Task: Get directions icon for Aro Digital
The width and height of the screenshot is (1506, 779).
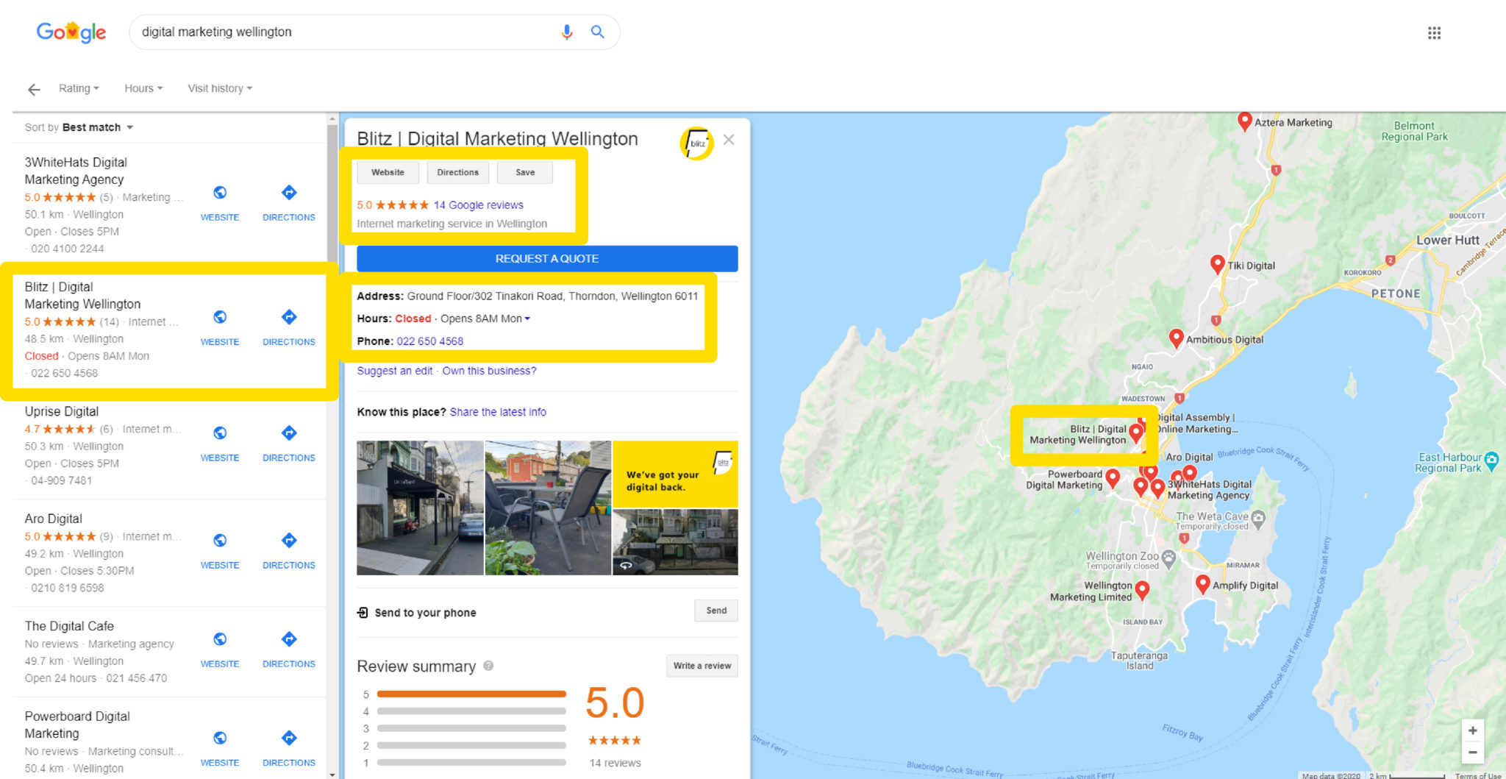Action: [289, 541]
